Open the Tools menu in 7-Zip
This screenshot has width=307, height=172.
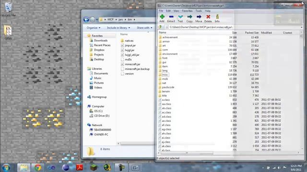pos(199,11)
